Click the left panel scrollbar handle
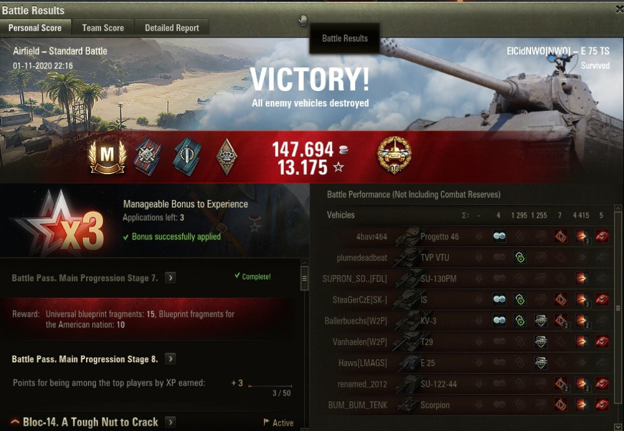The height and width of the screenshot is (431, 624). [x=305, y=278]
